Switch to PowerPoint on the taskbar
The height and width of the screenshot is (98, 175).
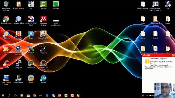tap(60, 96)
